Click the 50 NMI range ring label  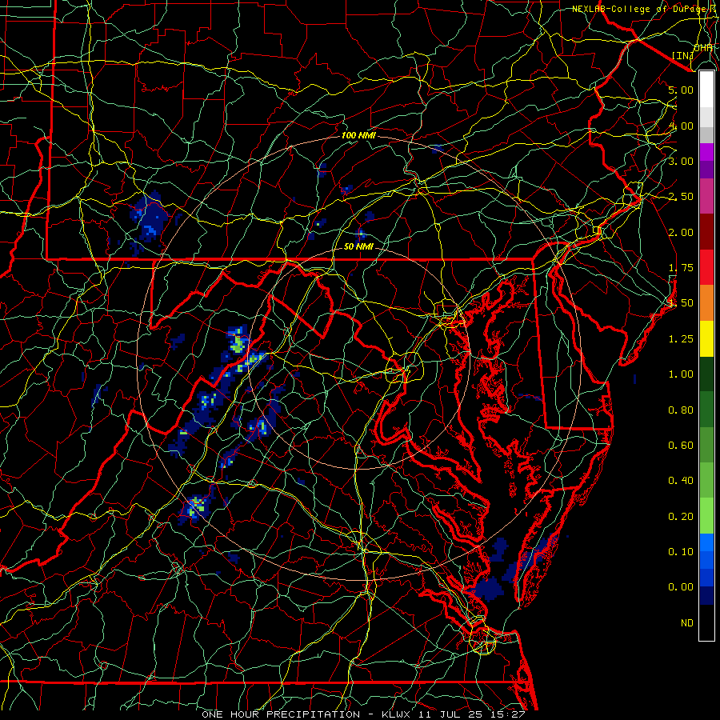coord(358,246)
